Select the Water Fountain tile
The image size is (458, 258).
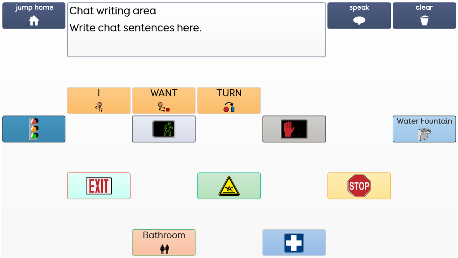pos(424,129)
